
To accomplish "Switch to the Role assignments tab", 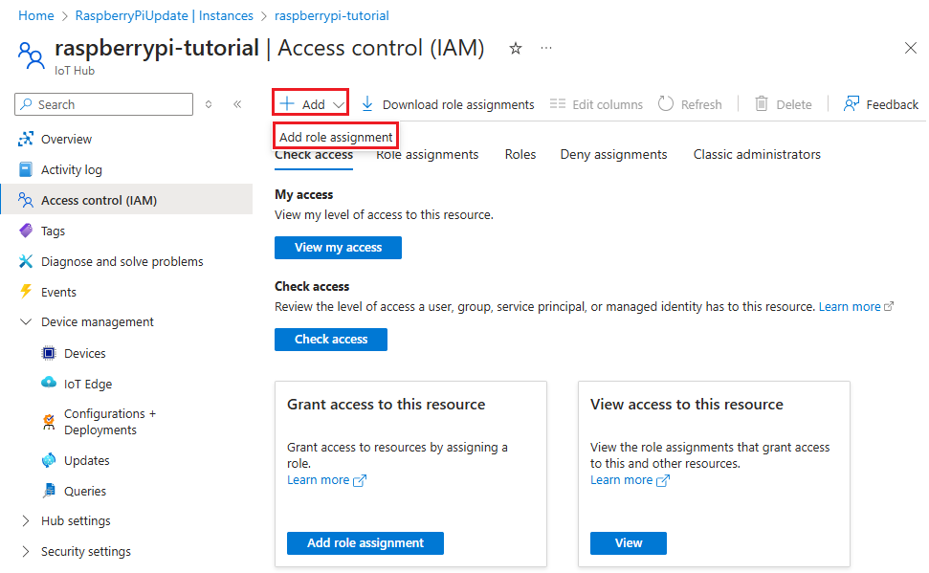I will click(x=427, y=155).
